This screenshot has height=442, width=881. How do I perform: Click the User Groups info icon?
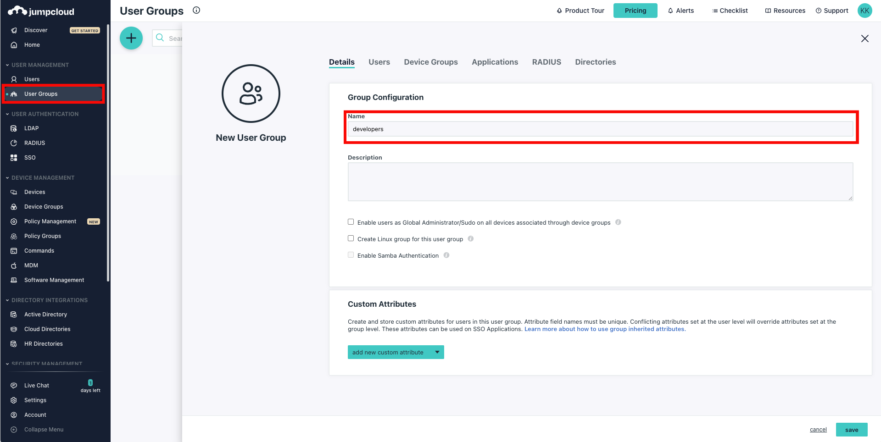coord(196,10)
